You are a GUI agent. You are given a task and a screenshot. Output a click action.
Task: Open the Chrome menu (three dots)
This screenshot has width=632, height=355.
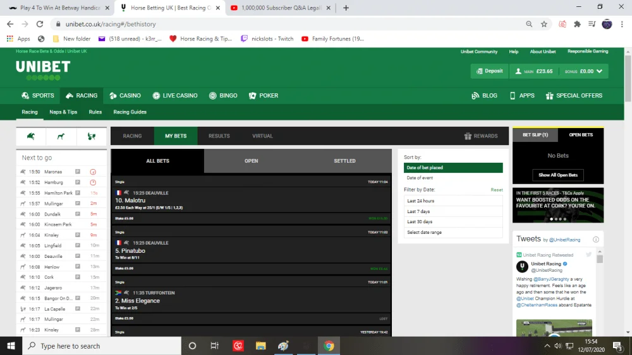tap(622, 24)
